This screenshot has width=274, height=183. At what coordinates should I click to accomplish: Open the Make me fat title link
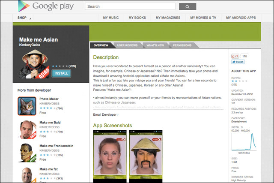(48, 169)
